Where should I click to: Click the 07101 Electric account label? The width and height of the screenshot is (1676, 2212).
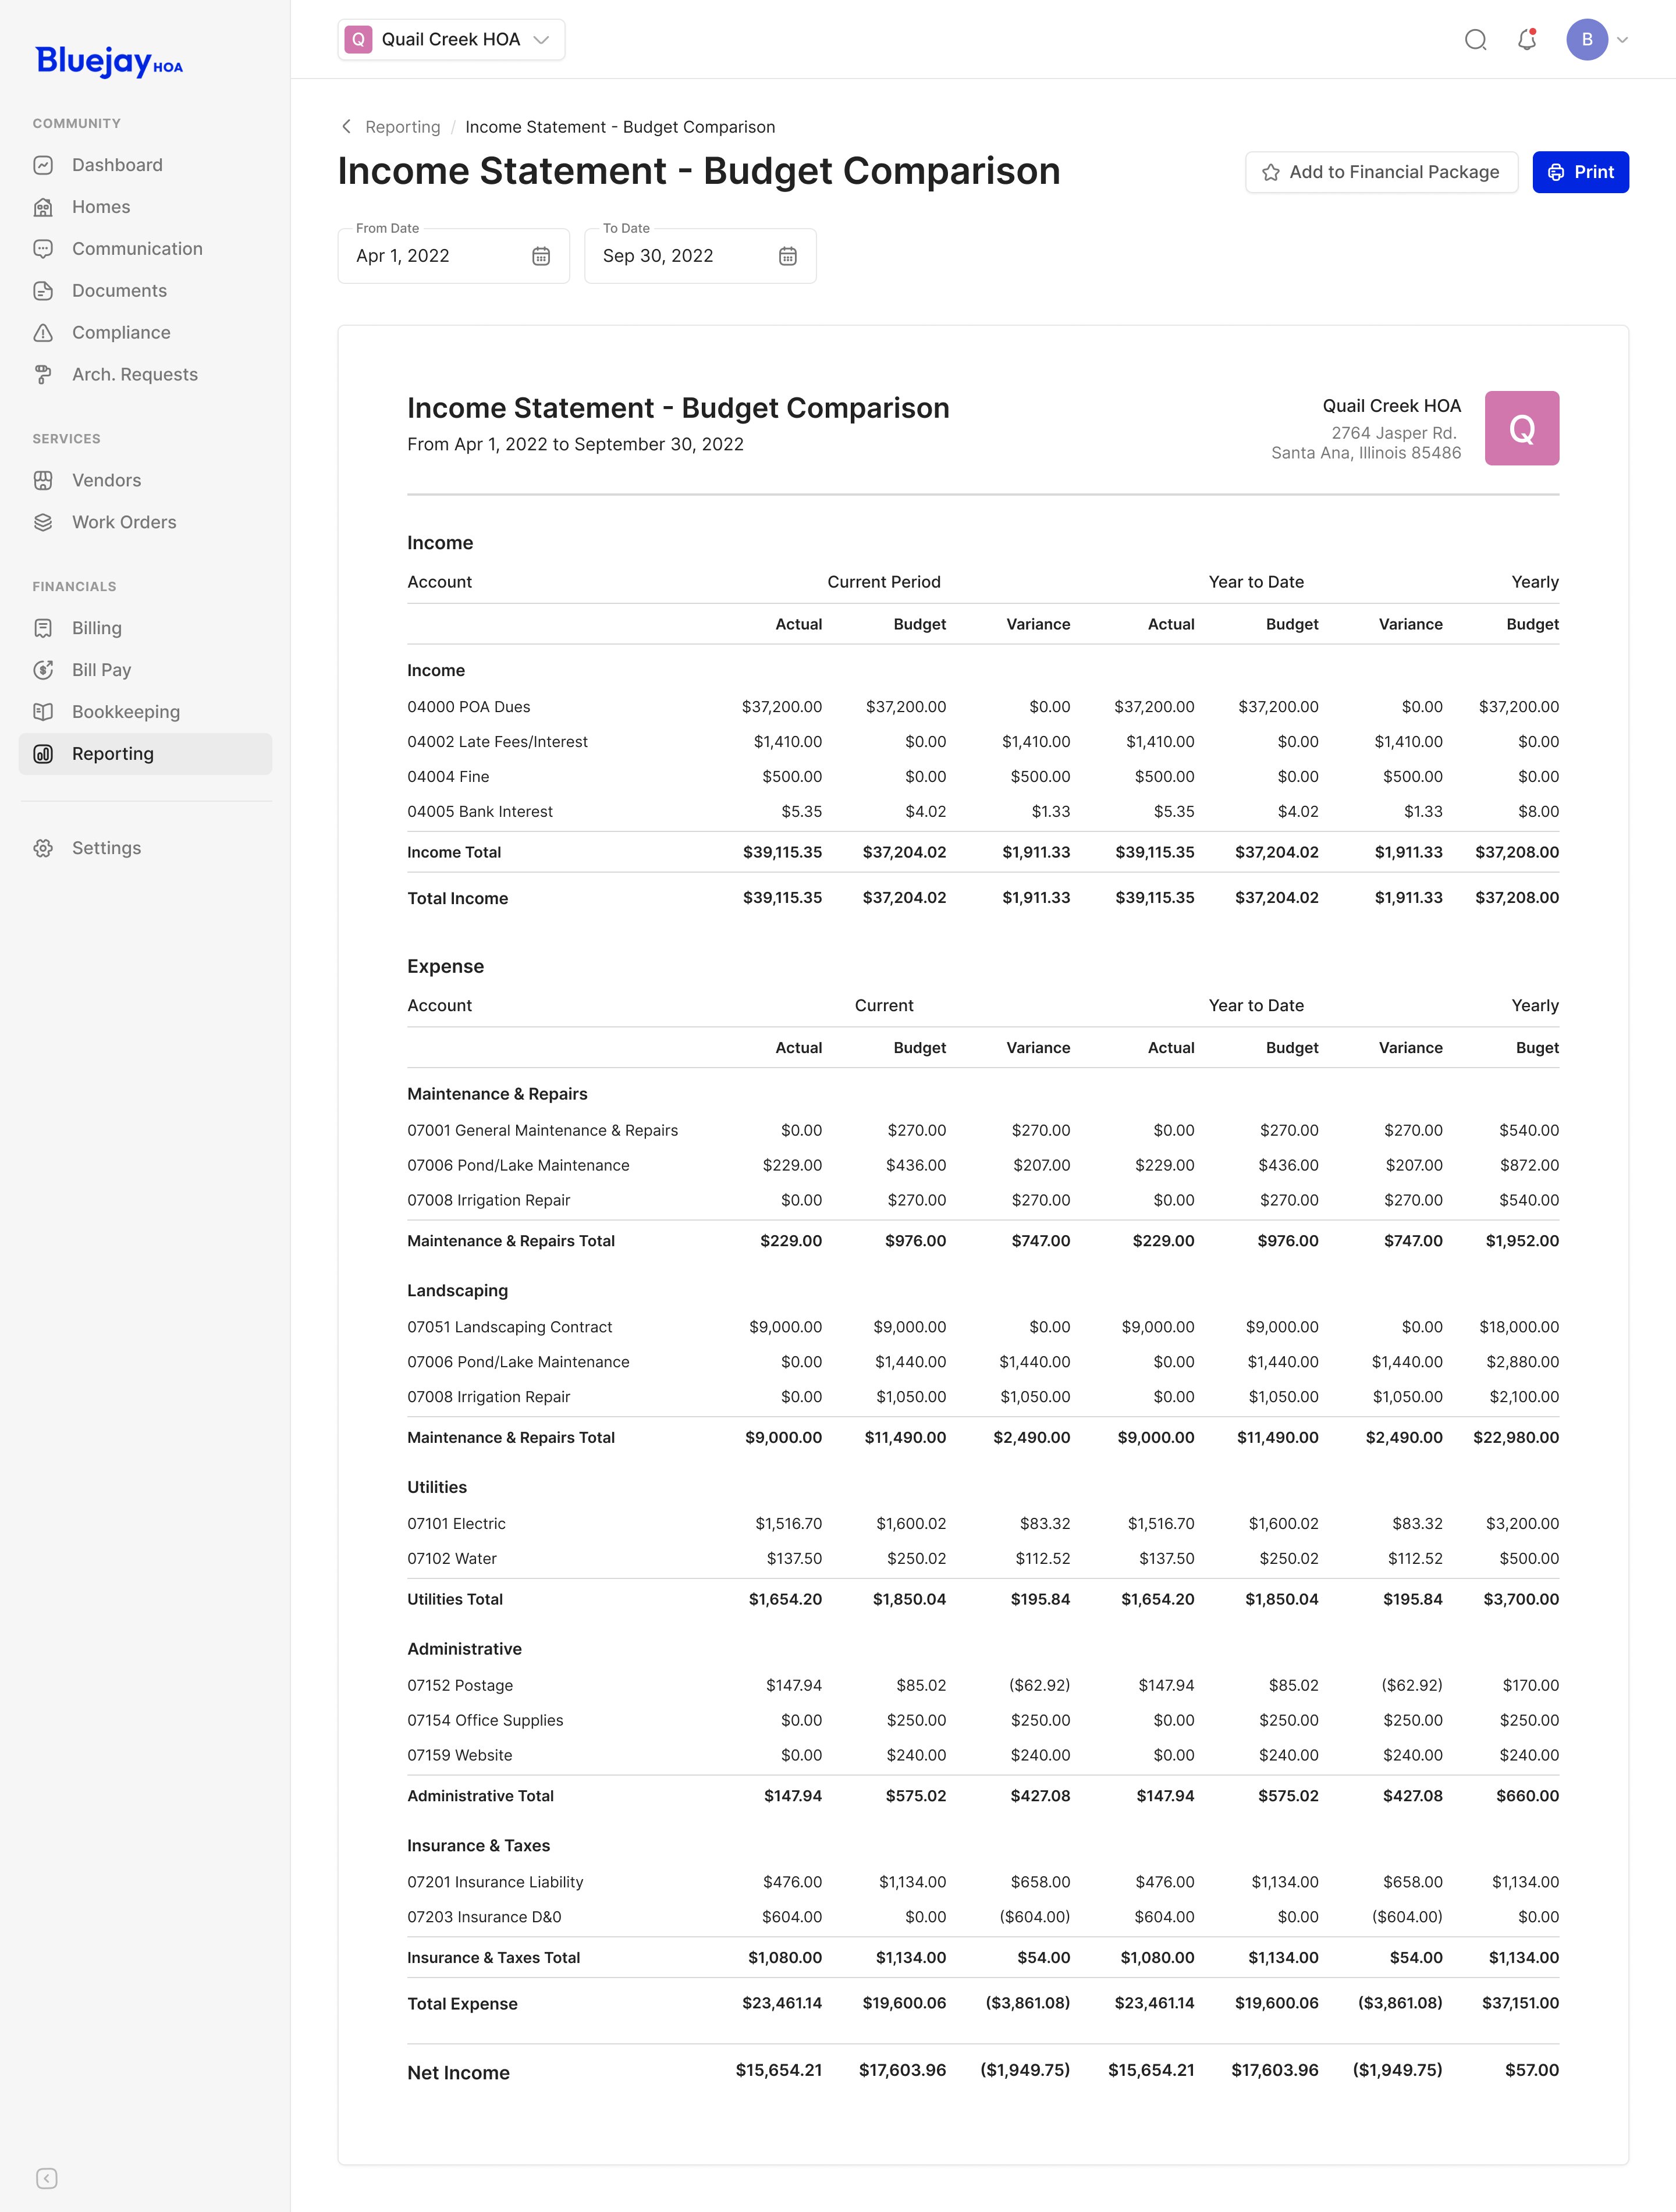pyautogui.click(x=456, y=1524)
